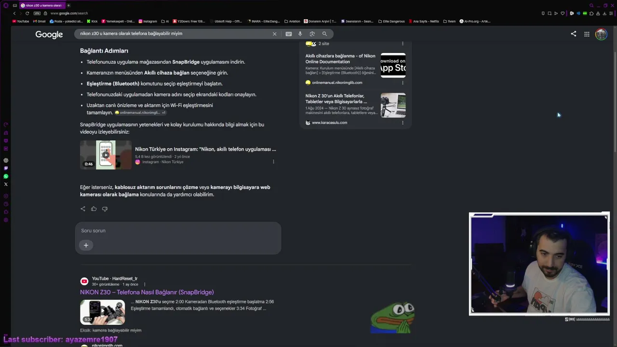Search by image with Google Lens
Image resolution: width=617 pixels, height=347 pixels.
pos(312,34)
